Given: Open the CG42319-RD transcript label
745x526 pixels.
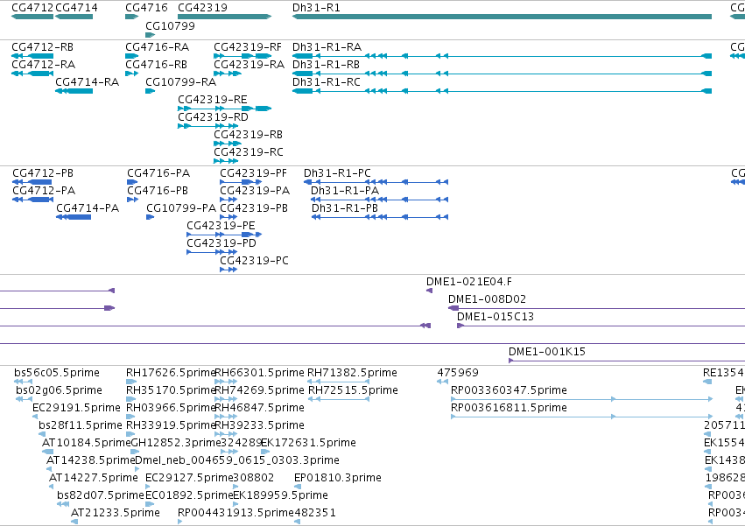Looking at the screenshot, I should [213, 117].
